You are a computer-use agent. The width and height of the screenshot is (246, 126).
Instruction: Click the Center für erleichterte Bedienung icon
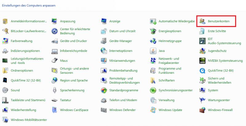54,31
